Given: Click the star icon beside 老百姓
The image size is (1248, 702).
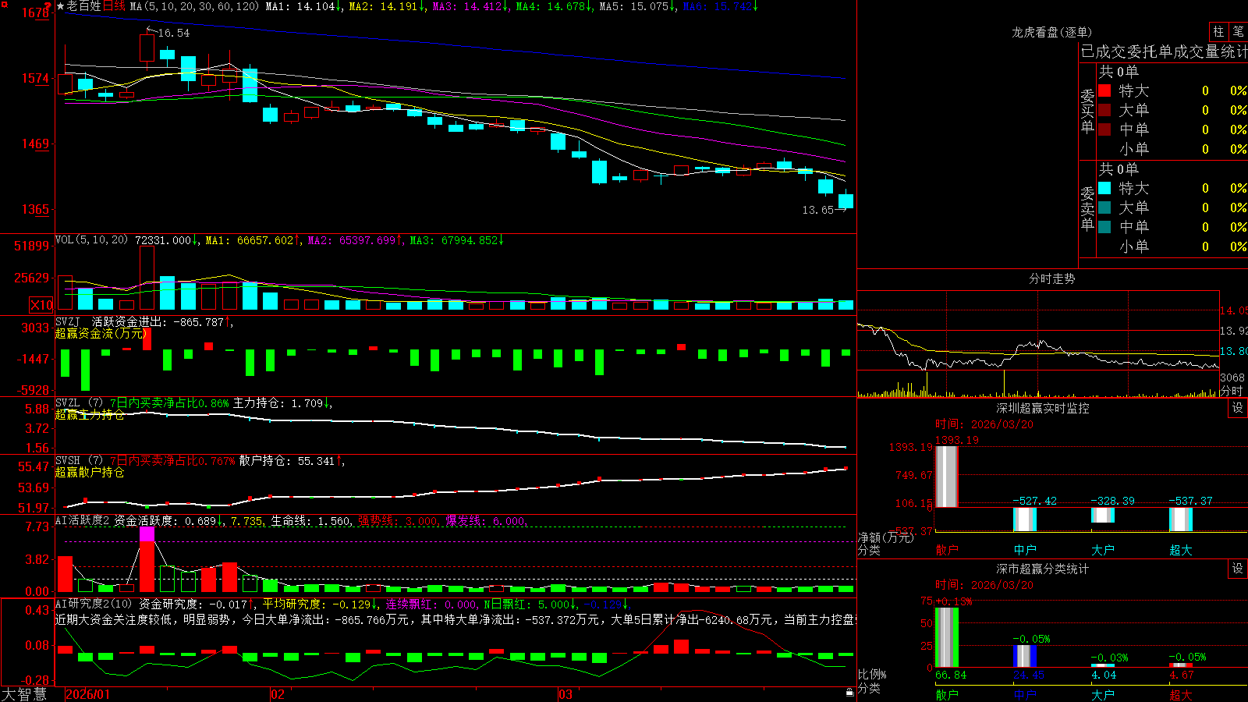Looking at the screenshot, I should point(60,6).
